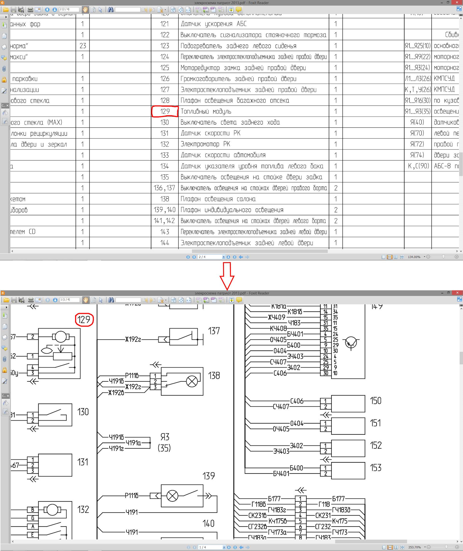
Task: Expand the navigation sidebar arrow in the bottom window
Action: 6,307
